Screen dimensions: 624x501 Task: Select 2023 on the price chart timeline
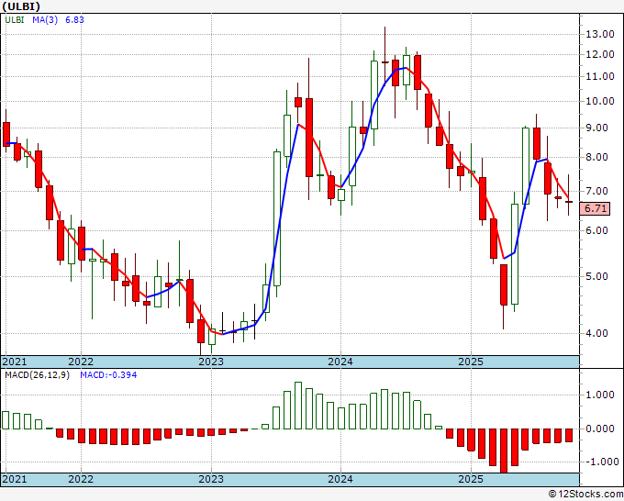pyautogui.click(x=211, y=362)
